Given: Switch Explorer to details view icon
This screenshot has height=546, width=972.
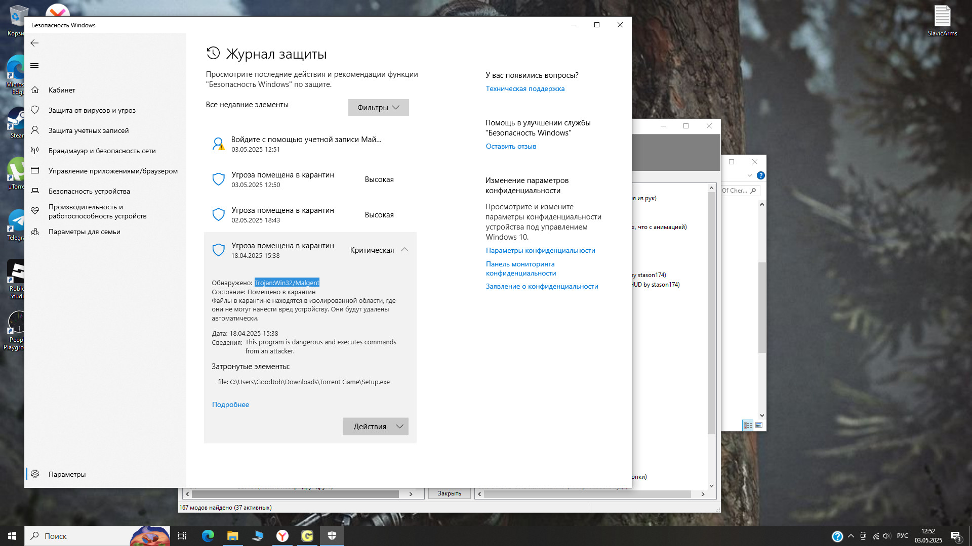Looking at the screenshot, I should (748, 425).
